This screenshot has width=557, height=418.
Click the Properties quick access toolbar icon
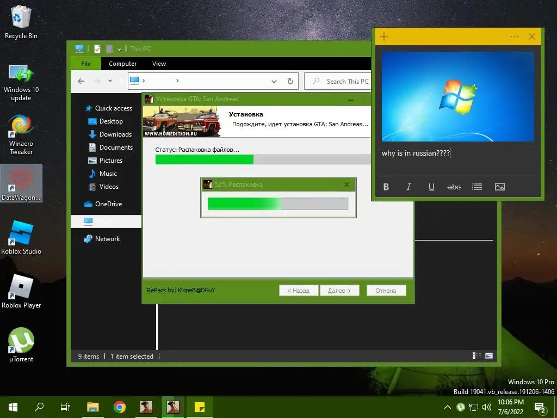tap(97, 49)
